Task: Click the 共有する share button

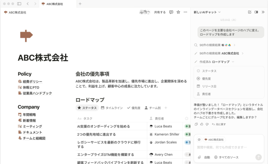Action: point(160,12)
